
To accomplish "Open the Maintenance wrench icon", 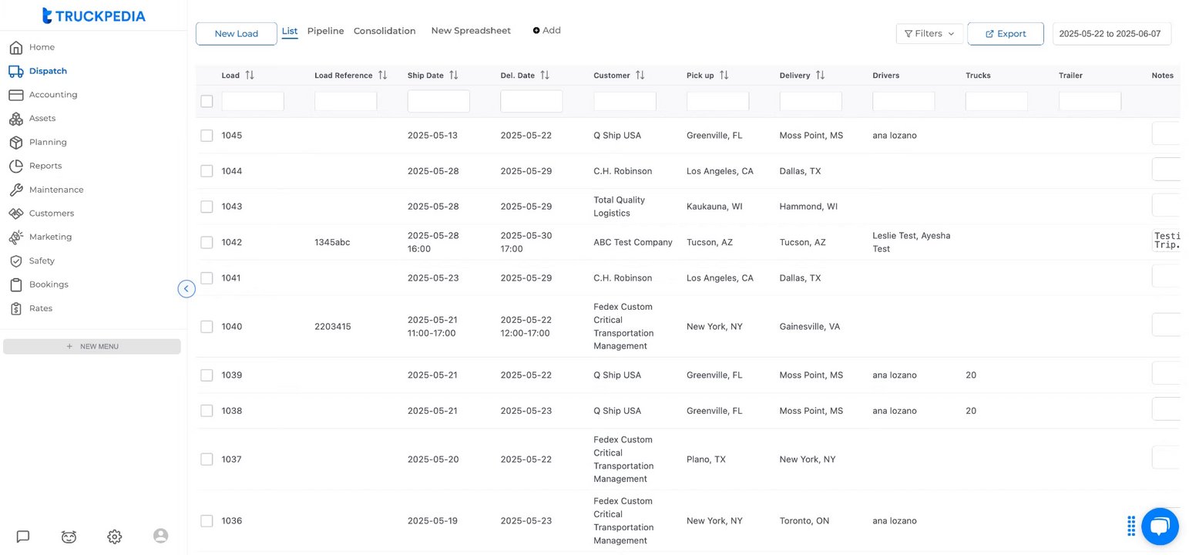I will (x=15, y=190).
